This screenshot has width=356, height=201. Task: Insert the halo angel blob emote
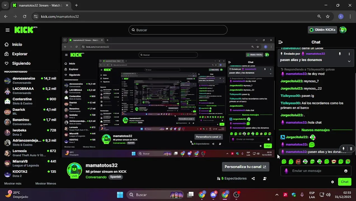click(x=291, y=161)
